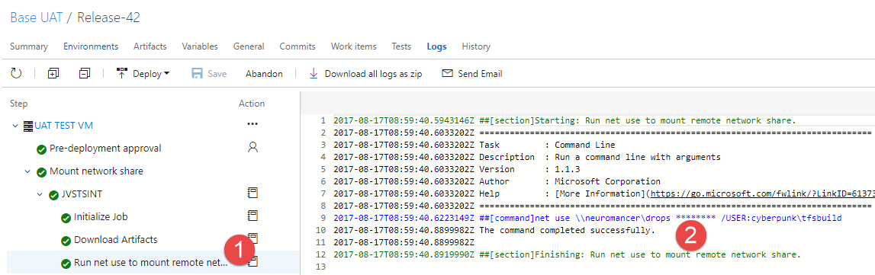Select the Logs tab
875x275 pixels.
[x=437, y=46]
